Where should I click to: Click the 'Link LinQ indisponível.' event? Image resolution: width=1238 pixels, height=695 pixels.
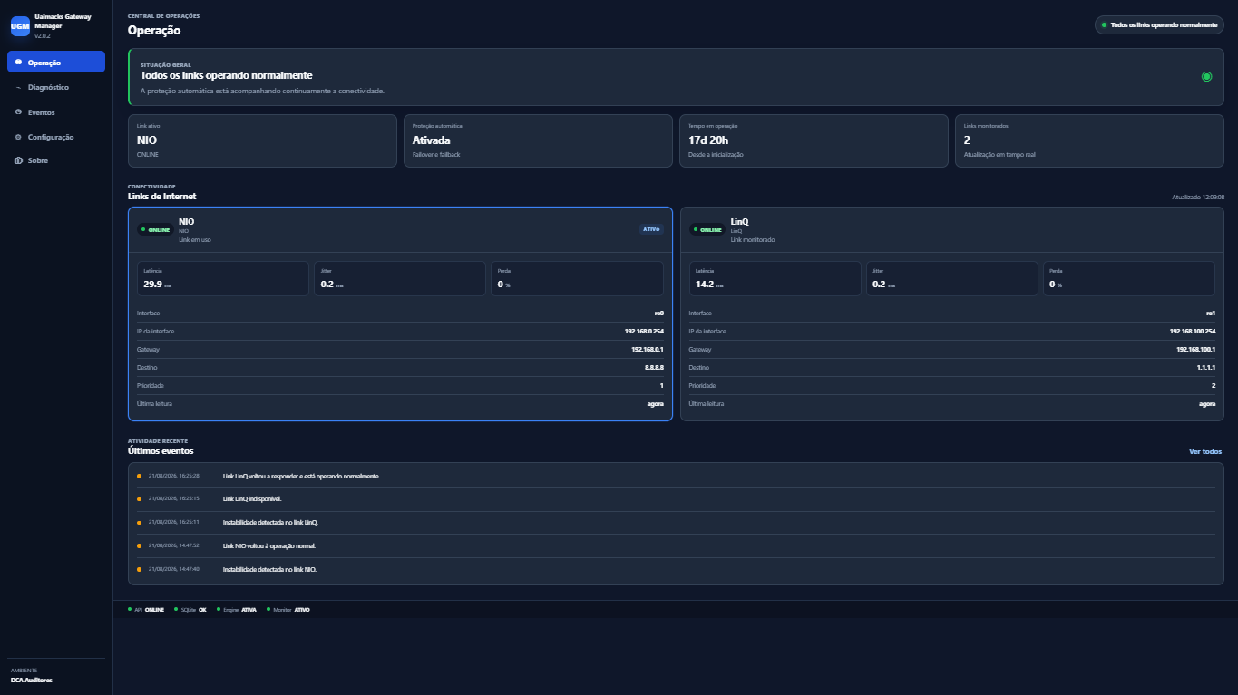point(252,498)
